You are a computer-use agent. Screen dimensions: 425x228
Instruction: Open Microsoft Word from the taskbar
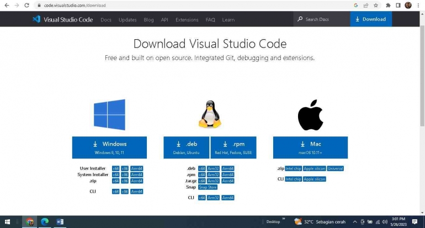click(60, 222)
